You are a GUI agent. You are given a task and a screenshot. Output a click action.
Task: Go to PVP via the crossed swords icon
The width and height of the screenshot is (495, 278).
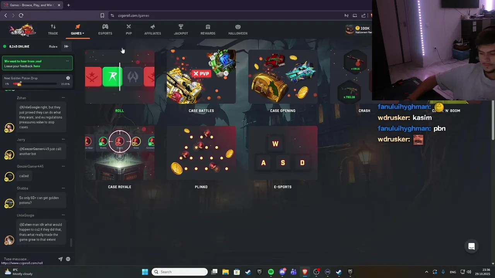pos(129,30)
